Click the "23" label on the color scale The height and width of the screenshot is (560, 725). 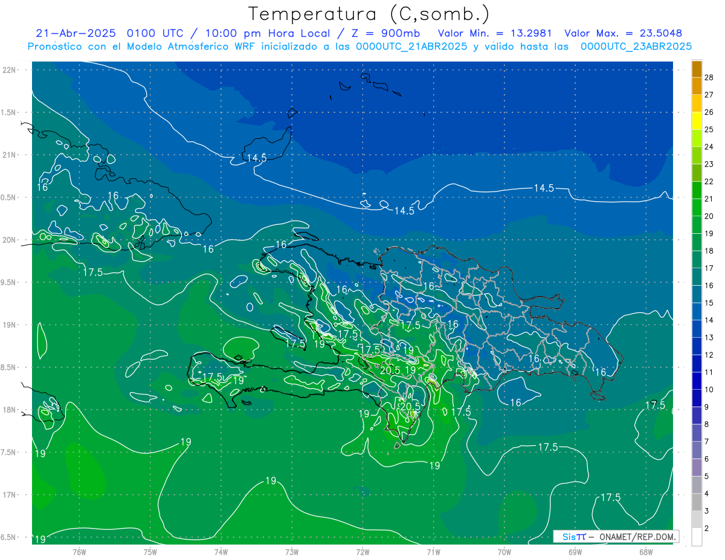(709, 164)
